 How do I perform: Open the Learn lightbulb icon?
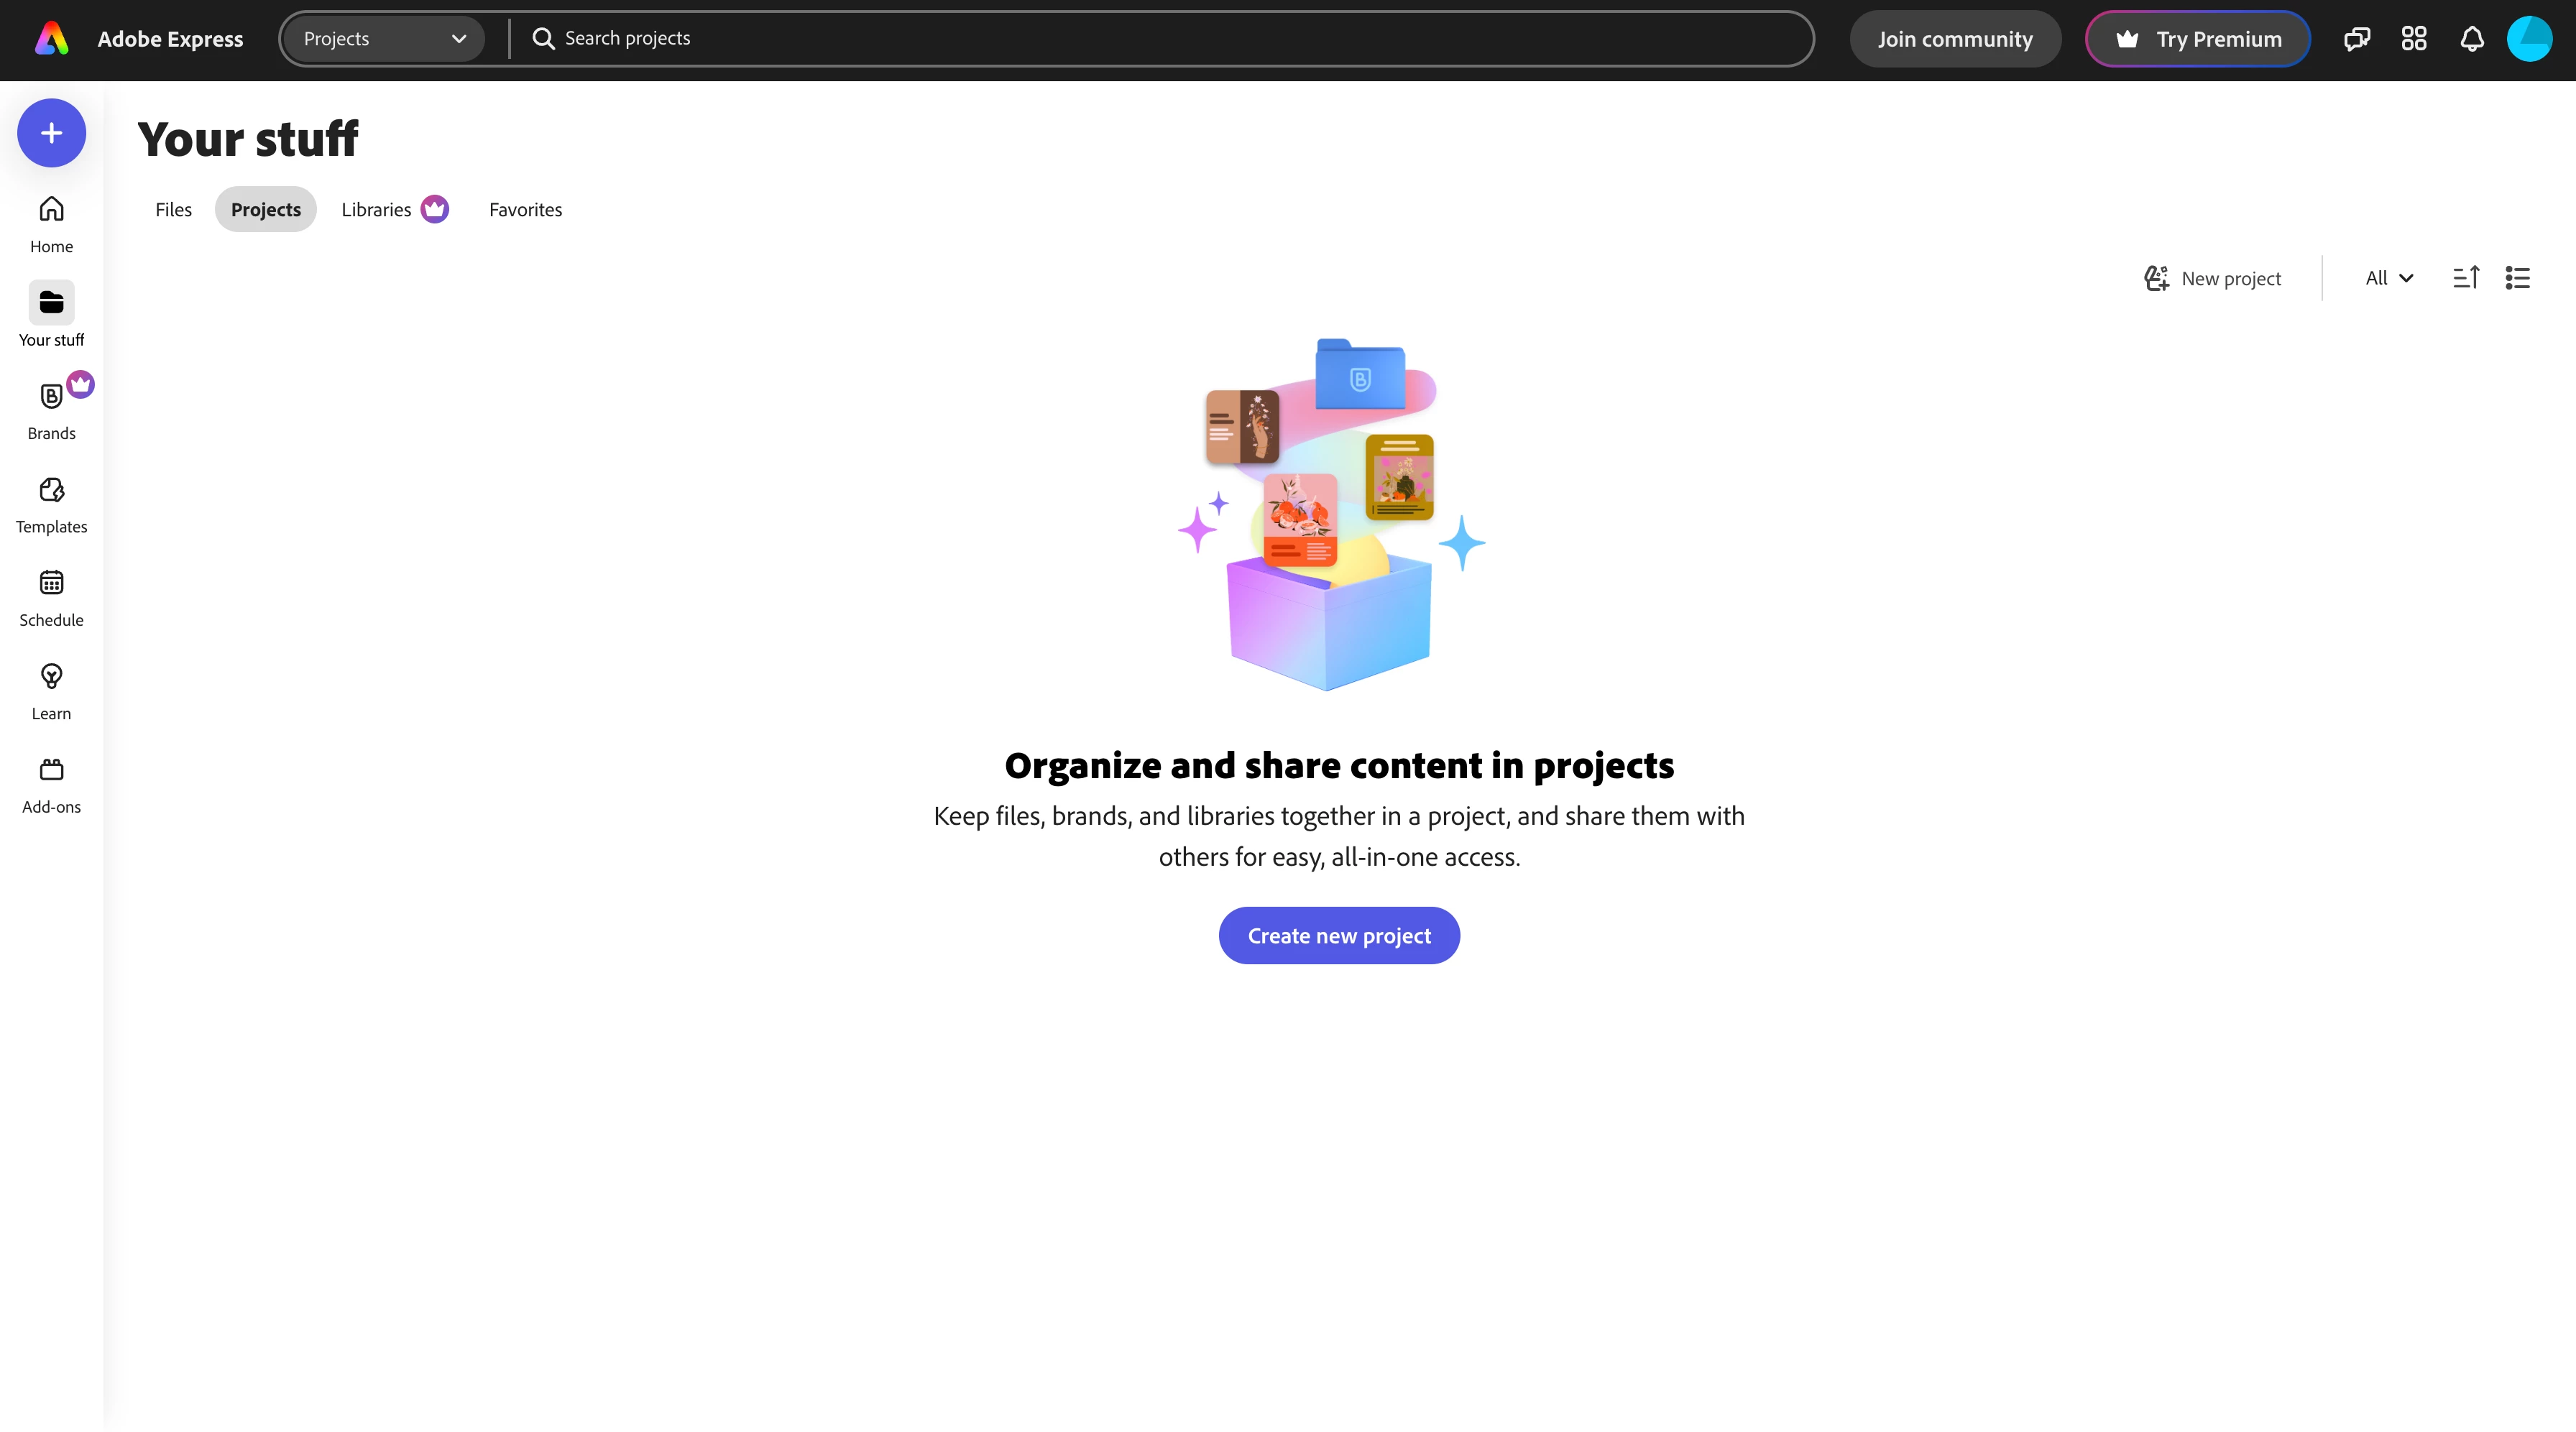click(51, 677)
